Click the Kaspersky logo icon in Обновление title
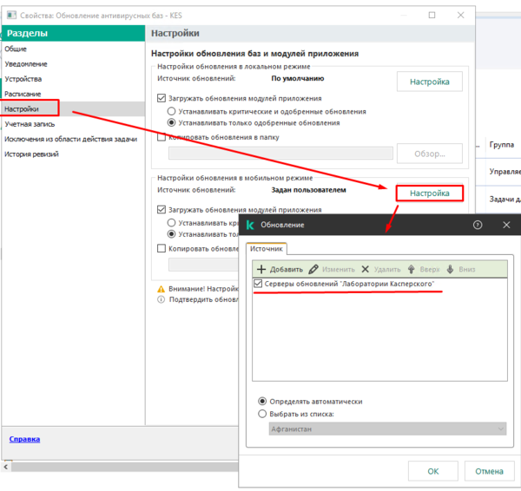 (x=250, y=225)
